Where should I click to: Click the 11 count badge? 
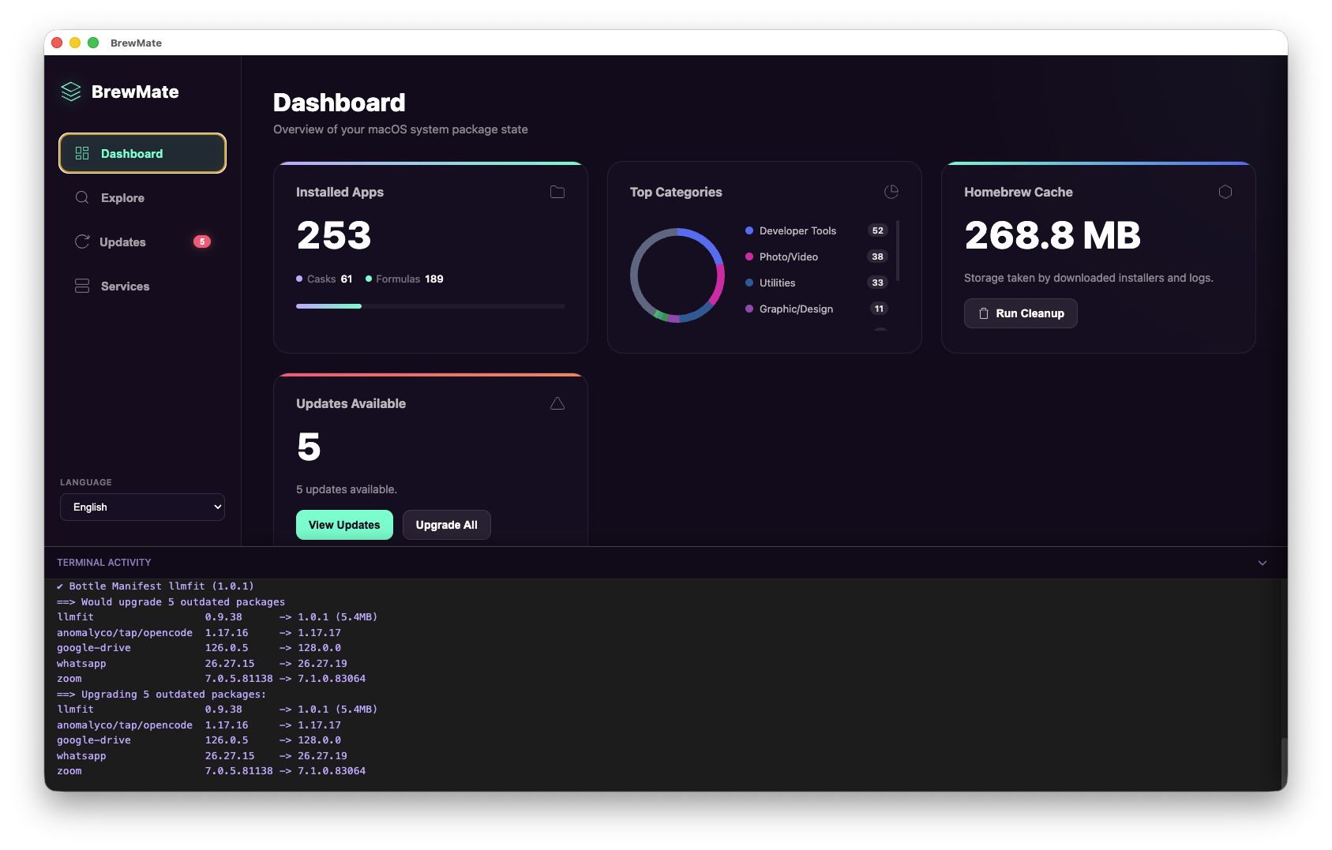[x=879, y=309]
